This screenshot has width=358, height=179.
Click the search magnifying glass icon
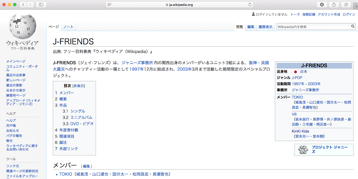click(x=353, y=26)
